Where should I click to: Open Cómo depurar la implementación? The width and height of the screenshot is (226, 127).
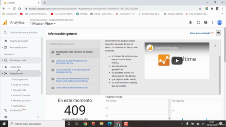tap(72, 87)
